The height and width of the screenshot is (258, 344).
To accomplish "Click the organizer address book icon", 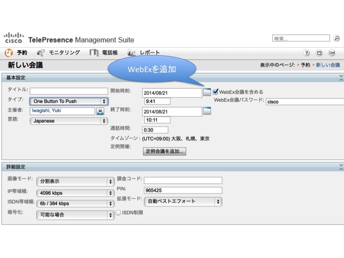I will [100, 111].
